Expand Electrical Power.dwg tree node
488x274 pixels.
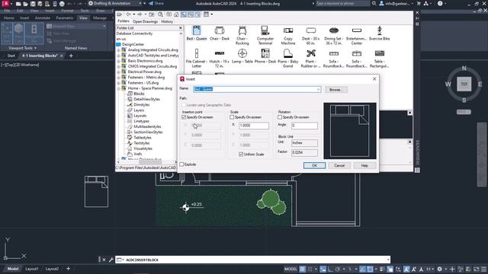[119, 72]
